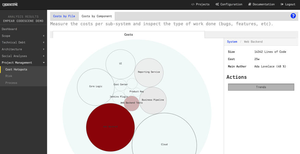Open the Process sidebar item
This screenshot has width=300, height=154.
(x=11, y=83)
